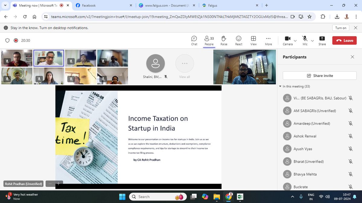Click the Share invite button
This screenshot has width=362, height=203.
coord(319,75)
